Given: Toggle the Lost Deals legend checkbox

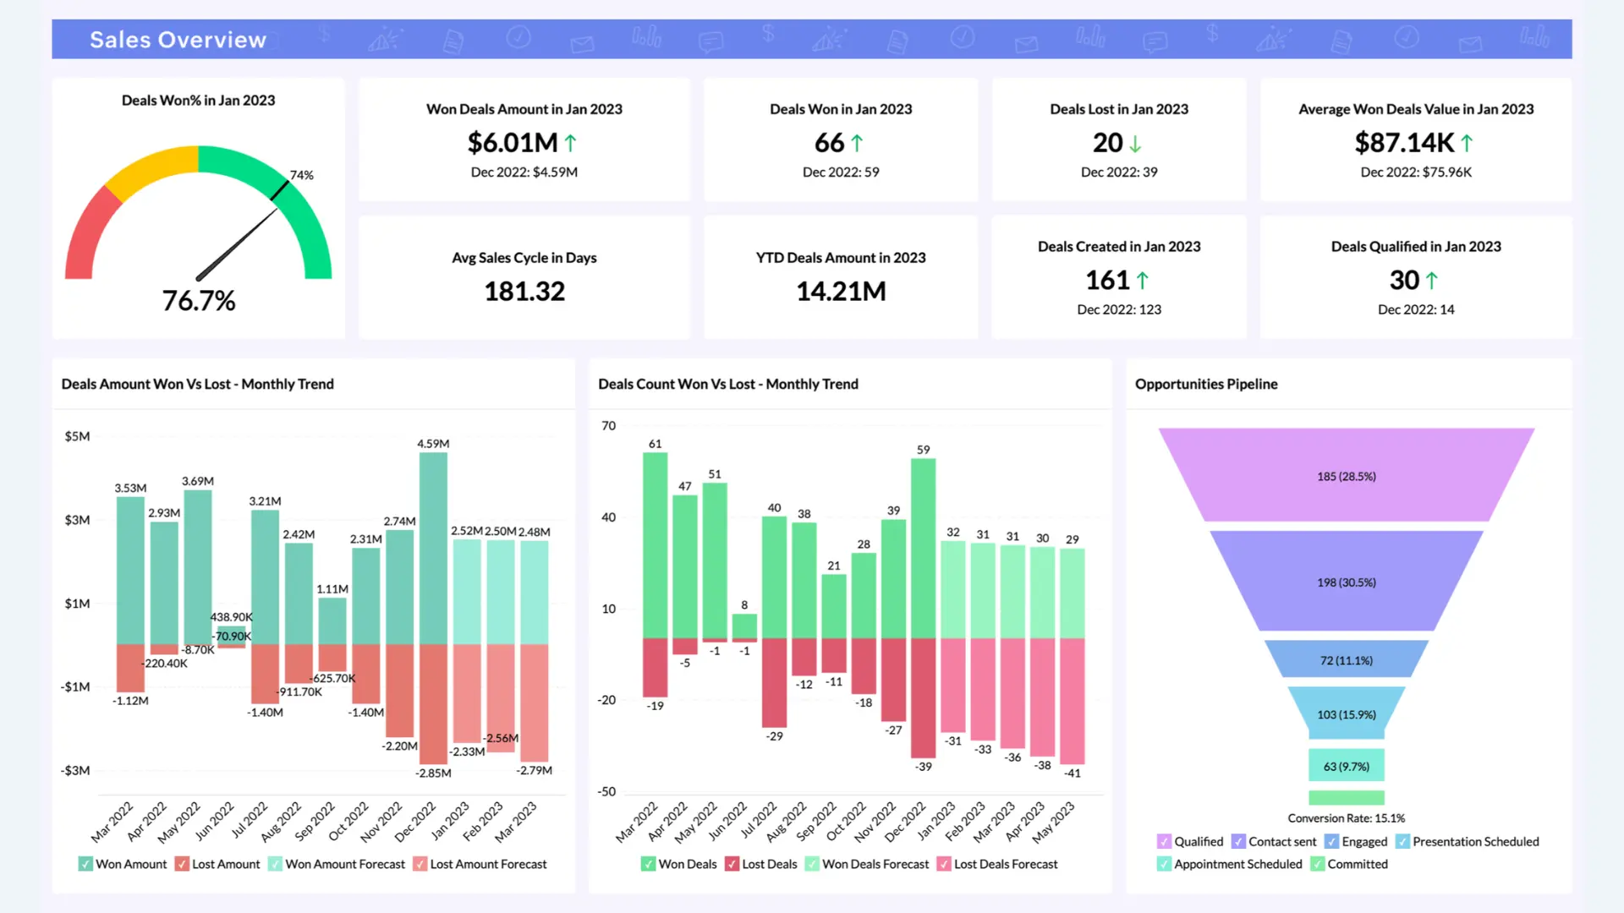Looking at the screenshot, I should pos(732,864).
